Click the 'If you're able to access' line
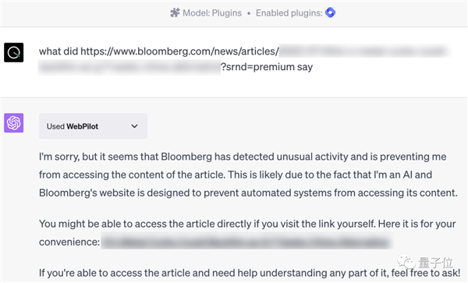The image size is (468, 283). click(x=250, y=273)
